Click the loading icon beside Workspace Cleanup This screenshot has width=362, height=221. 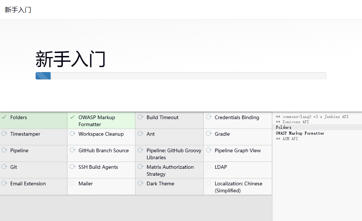(x=72, y=133)
